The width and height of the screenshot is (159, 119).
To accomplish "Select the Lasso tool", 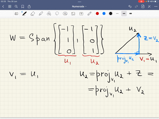I will (57, 14).
